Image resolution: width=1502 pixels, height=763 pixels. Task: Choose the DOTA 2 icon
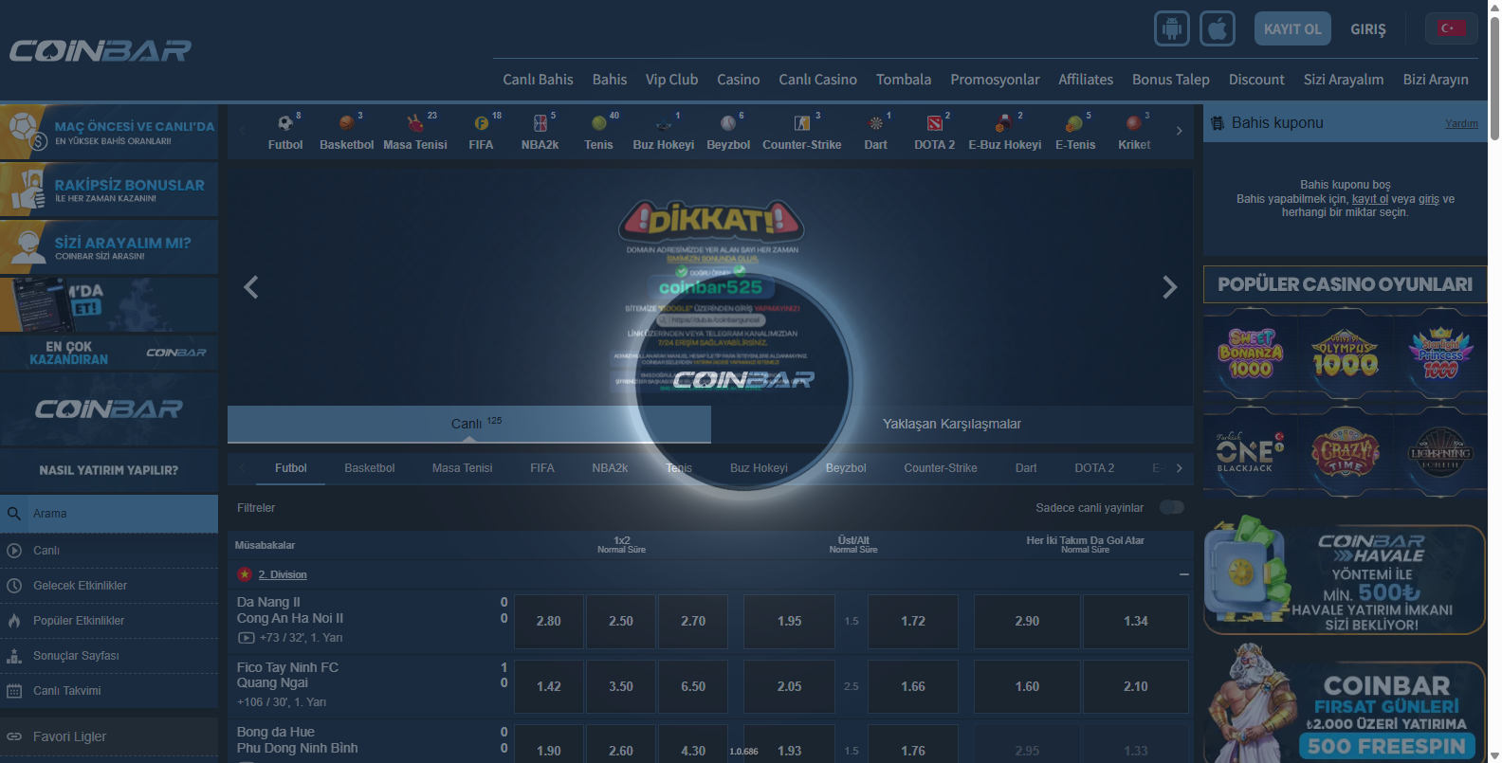point(934,123)
